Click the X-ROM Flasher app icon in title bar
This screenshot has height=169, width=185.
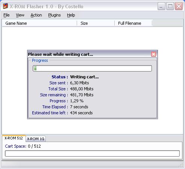[x=5, y=6]
